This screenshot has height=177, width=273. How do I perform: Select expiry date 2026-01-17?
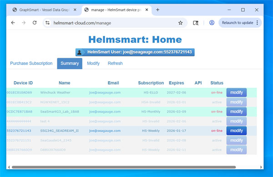click(177, 131)
